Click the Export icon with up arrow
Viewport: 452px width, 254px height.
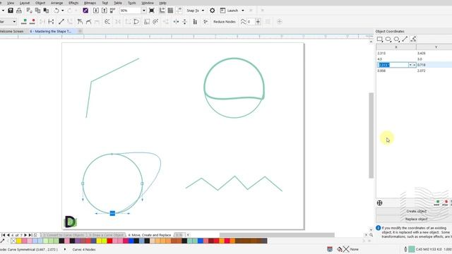[x=105, y=11]
